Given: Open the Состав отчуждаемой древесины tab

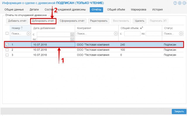Looking at the screenshot, I should [65, 10].
